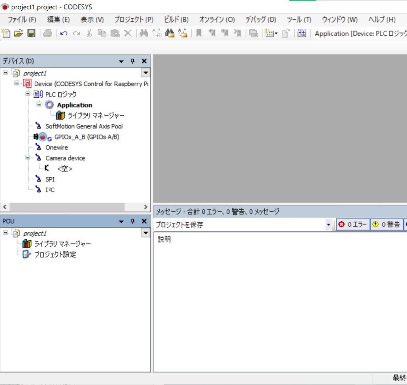Save project using the floppy disk icon
Viewport: 407px width, 385px height.
tap(31, 33)
